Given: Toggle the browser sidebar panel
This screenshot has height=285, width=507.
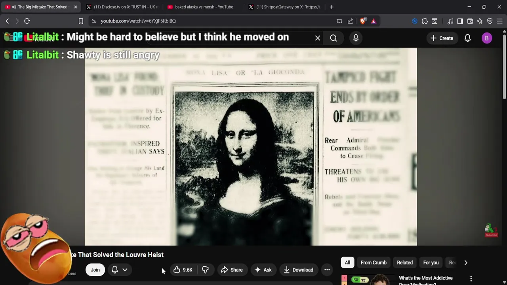Looking at the screenshot, I should 460,21.
